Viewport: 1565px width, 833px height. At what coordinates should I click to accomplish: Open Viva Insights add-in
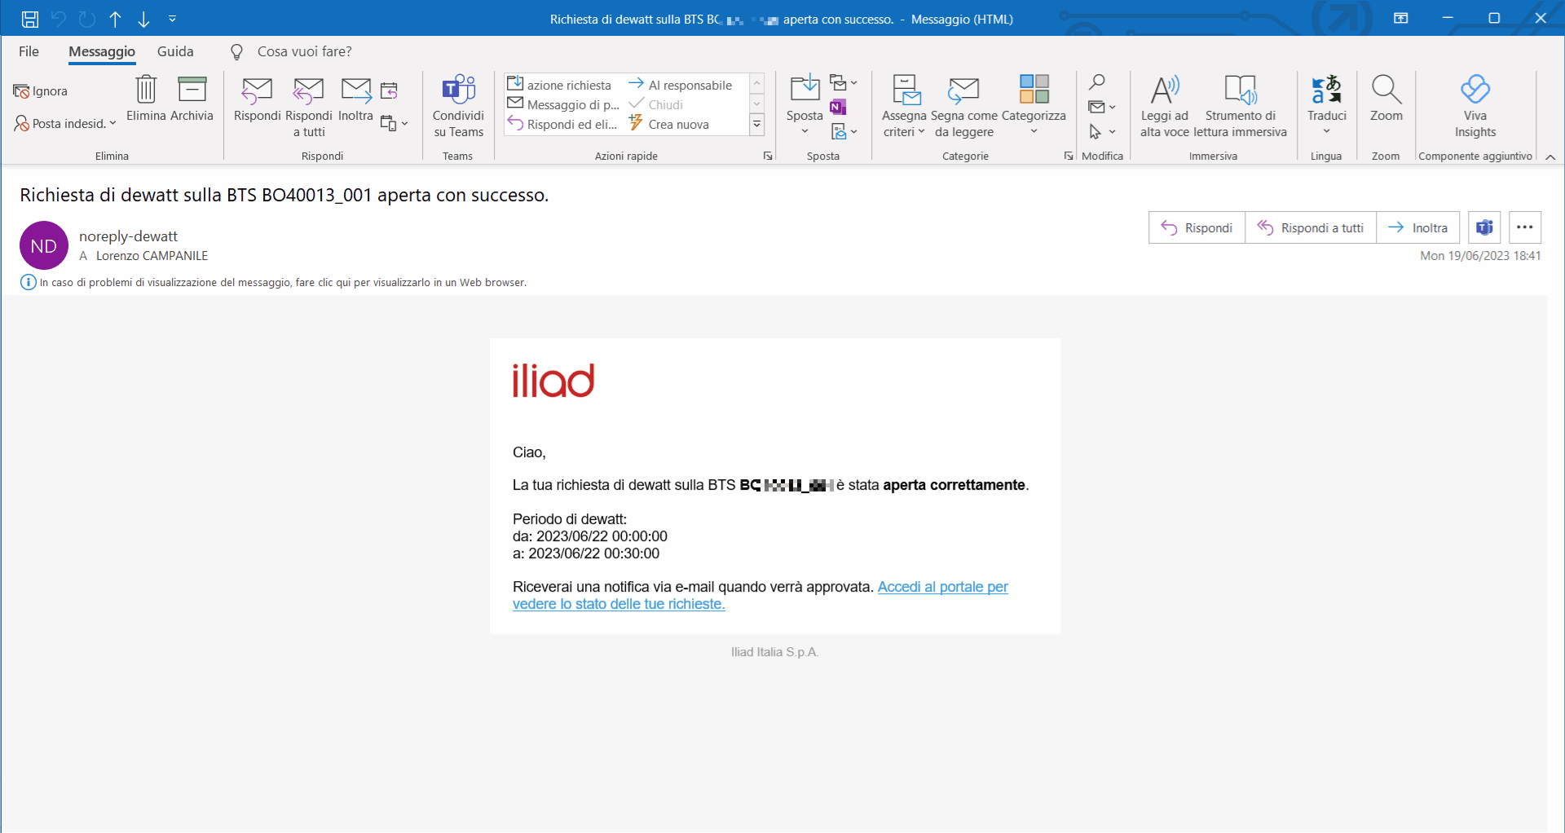[x=1475, y=106]
